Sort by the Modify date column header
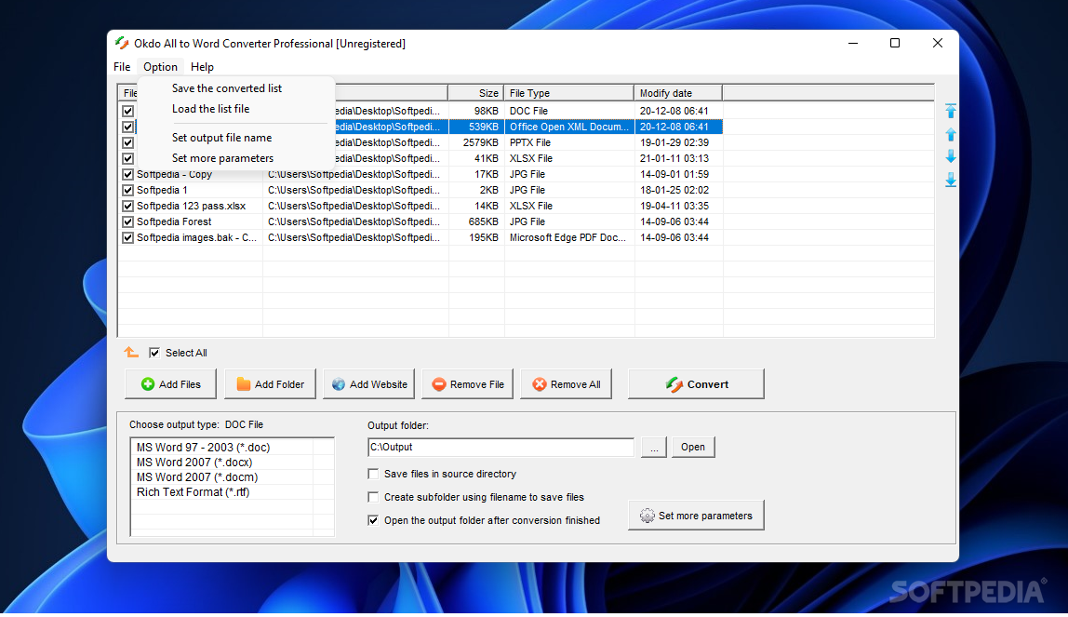Viewport: 1068px width, 617px height. click(x=677, y=93)
